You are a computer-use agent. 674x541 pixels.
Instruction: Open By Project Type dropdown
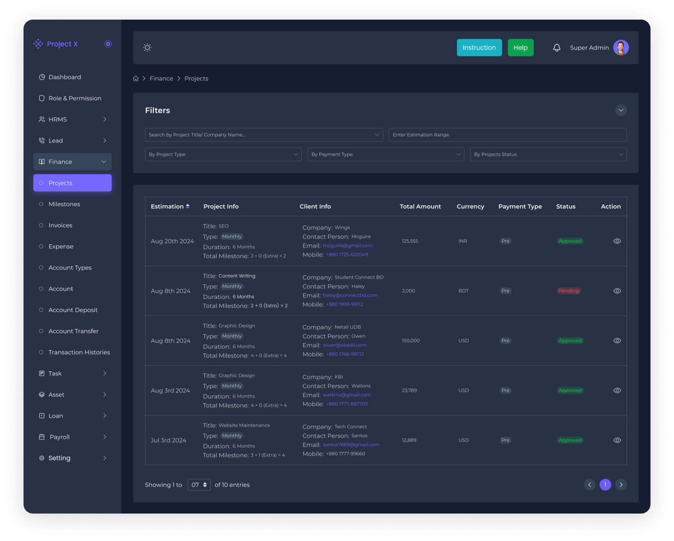pos(223,154)
